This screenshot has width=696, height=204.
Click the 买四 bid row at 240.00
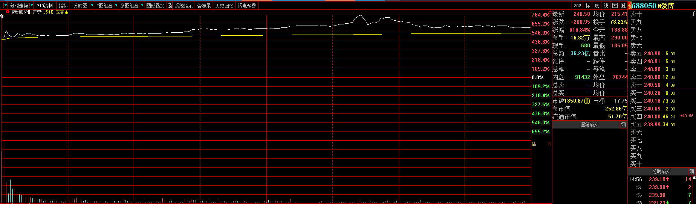653,116
